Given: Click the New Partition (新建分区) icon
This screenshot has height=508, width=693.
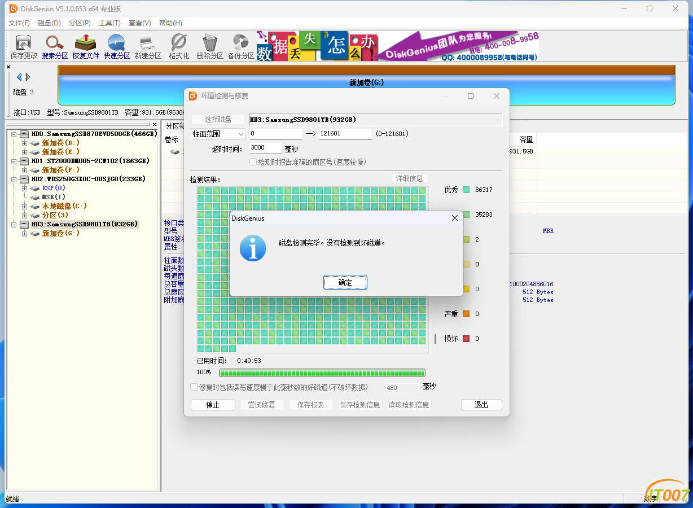Looking at the screenshot, I should (148, 46).
